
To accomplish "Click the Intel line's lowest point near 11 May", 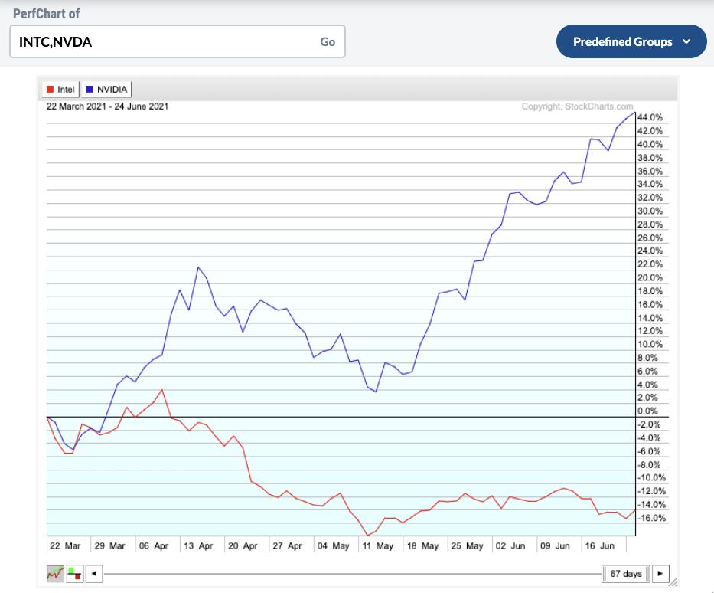I will coord(368,535).
